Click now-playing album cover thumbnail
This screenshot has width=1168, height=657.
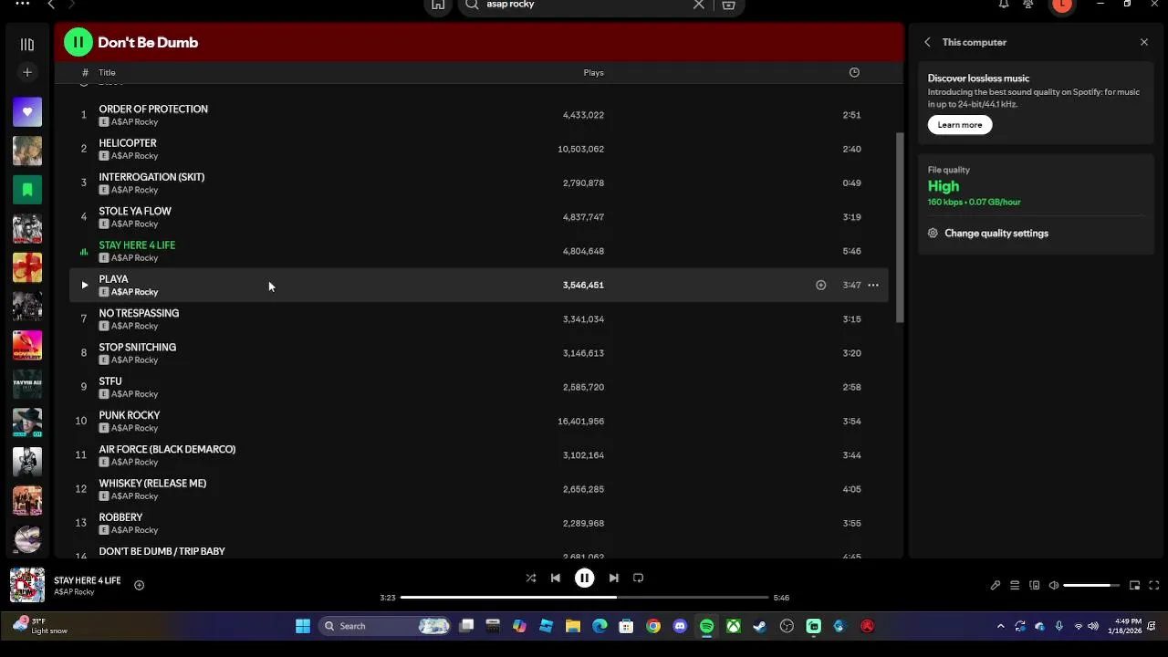27,586
